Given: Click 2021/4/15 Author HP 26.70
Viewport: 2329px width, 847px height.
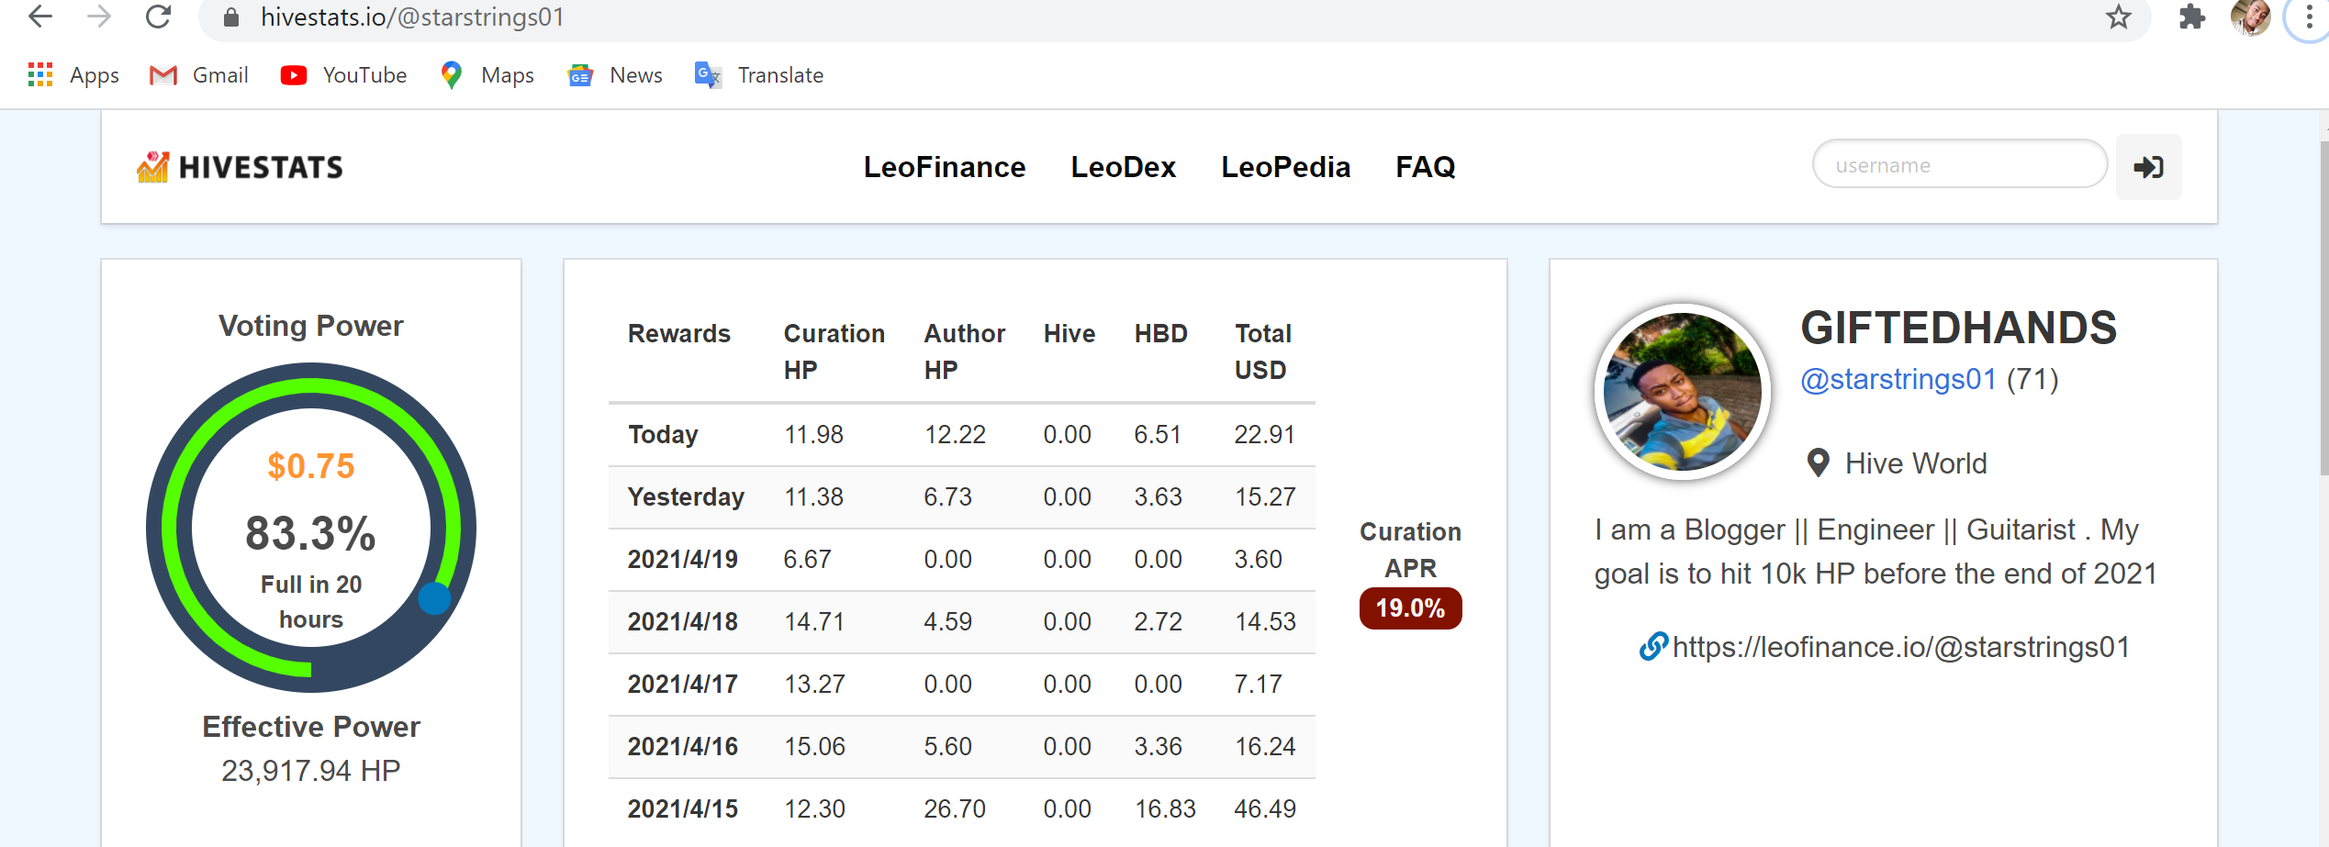Looking at the screenshot, I should (955, 809).
